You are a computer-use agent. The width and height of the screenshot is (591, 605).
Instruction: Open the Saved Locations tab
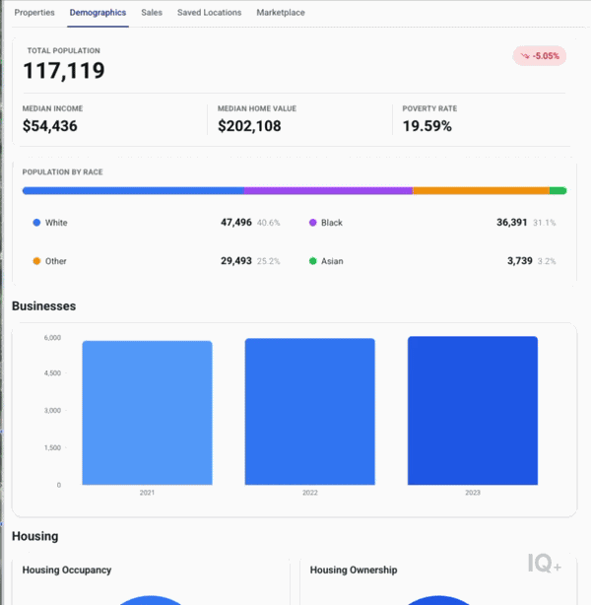click(x=209, y=13)
